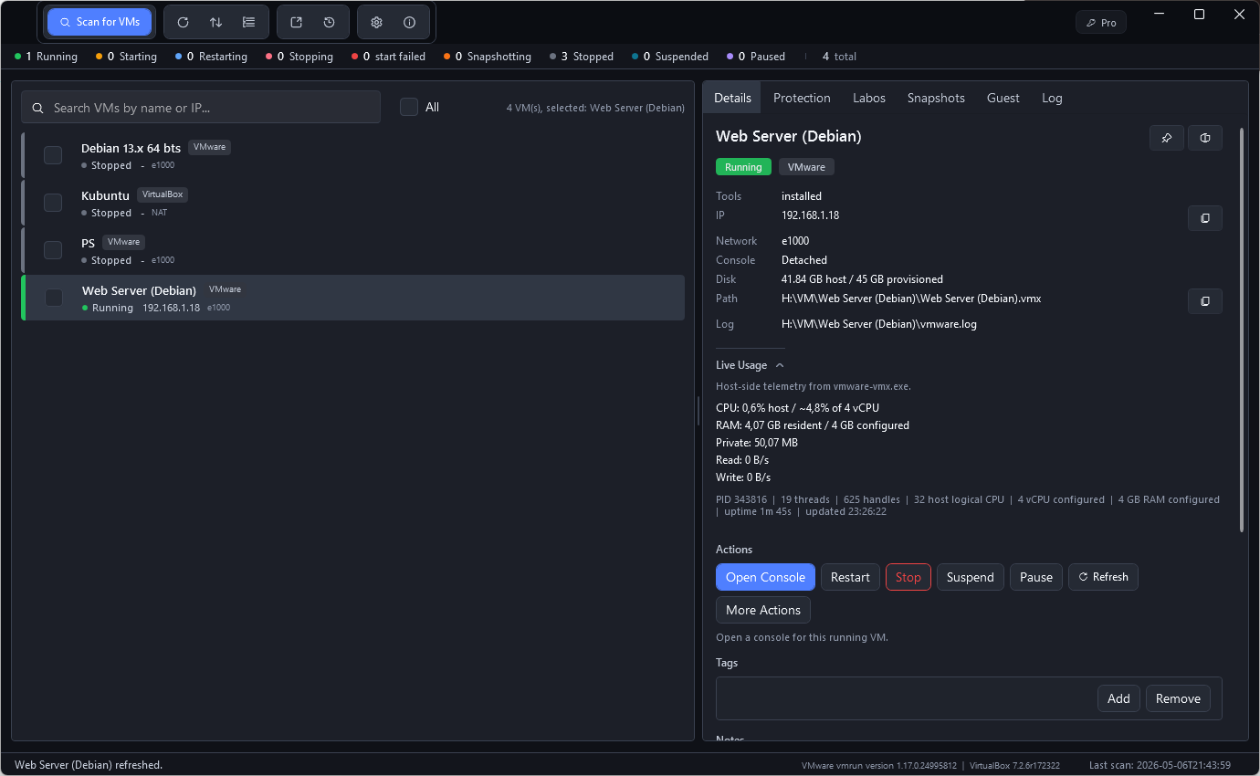Check the PS VM checkbox
This screenshot has width=1260, height=776.
(x=53, y=250)
